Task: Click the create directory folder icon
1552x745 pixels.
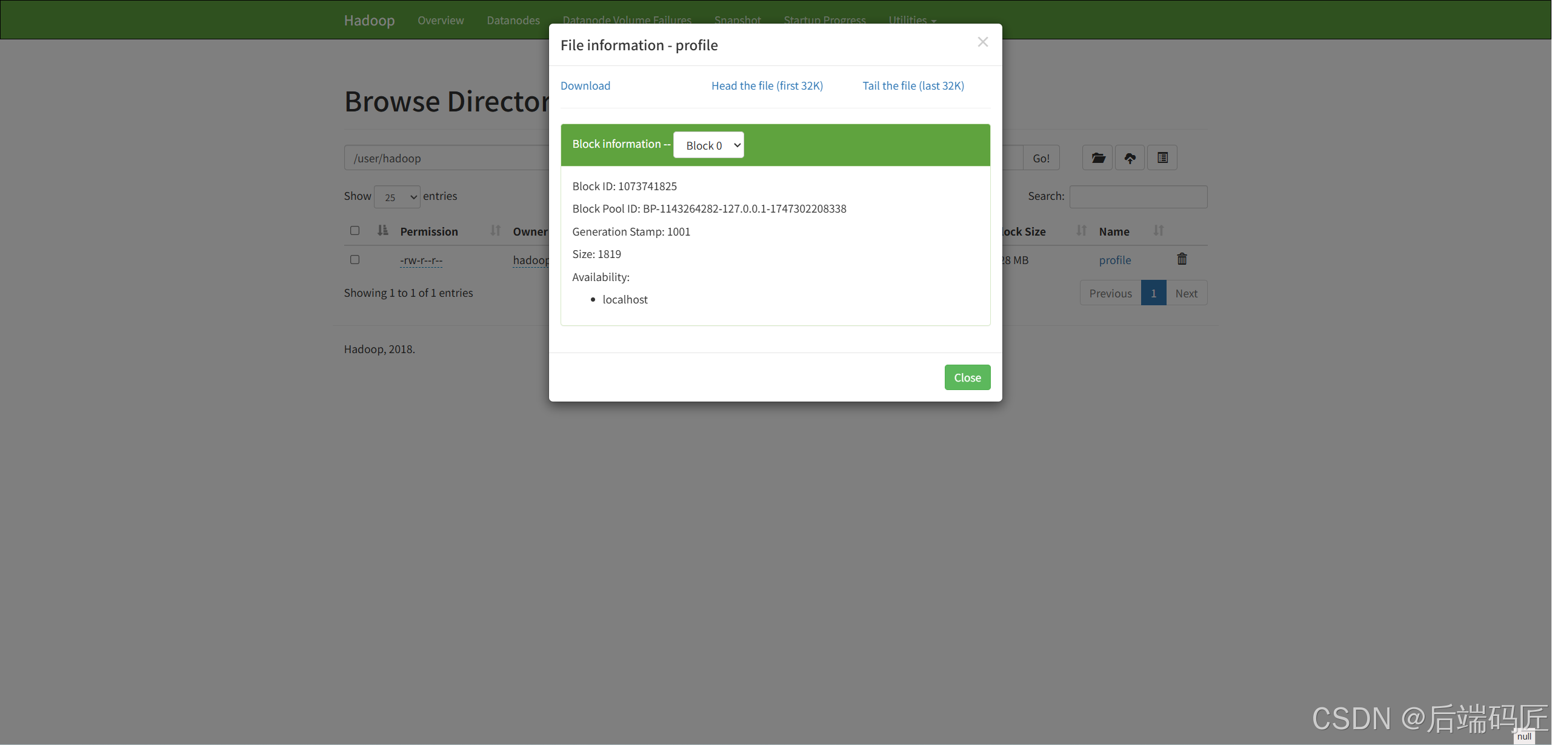Action: point(1097,158)
